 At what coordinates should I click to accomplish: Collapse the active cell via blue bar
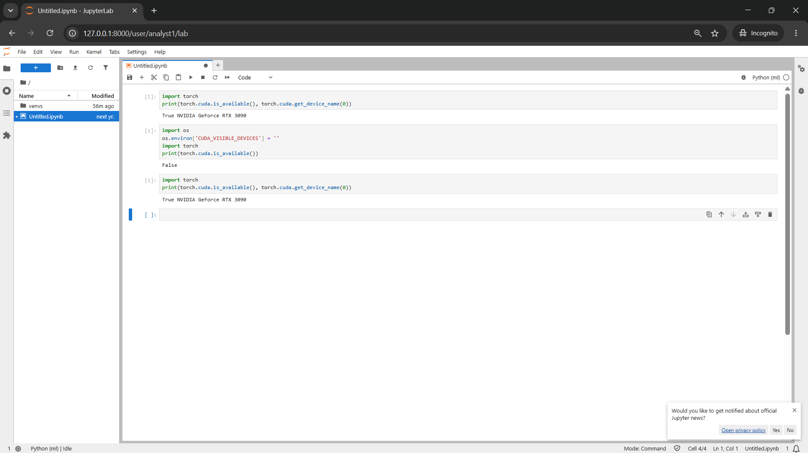[130, 214]
